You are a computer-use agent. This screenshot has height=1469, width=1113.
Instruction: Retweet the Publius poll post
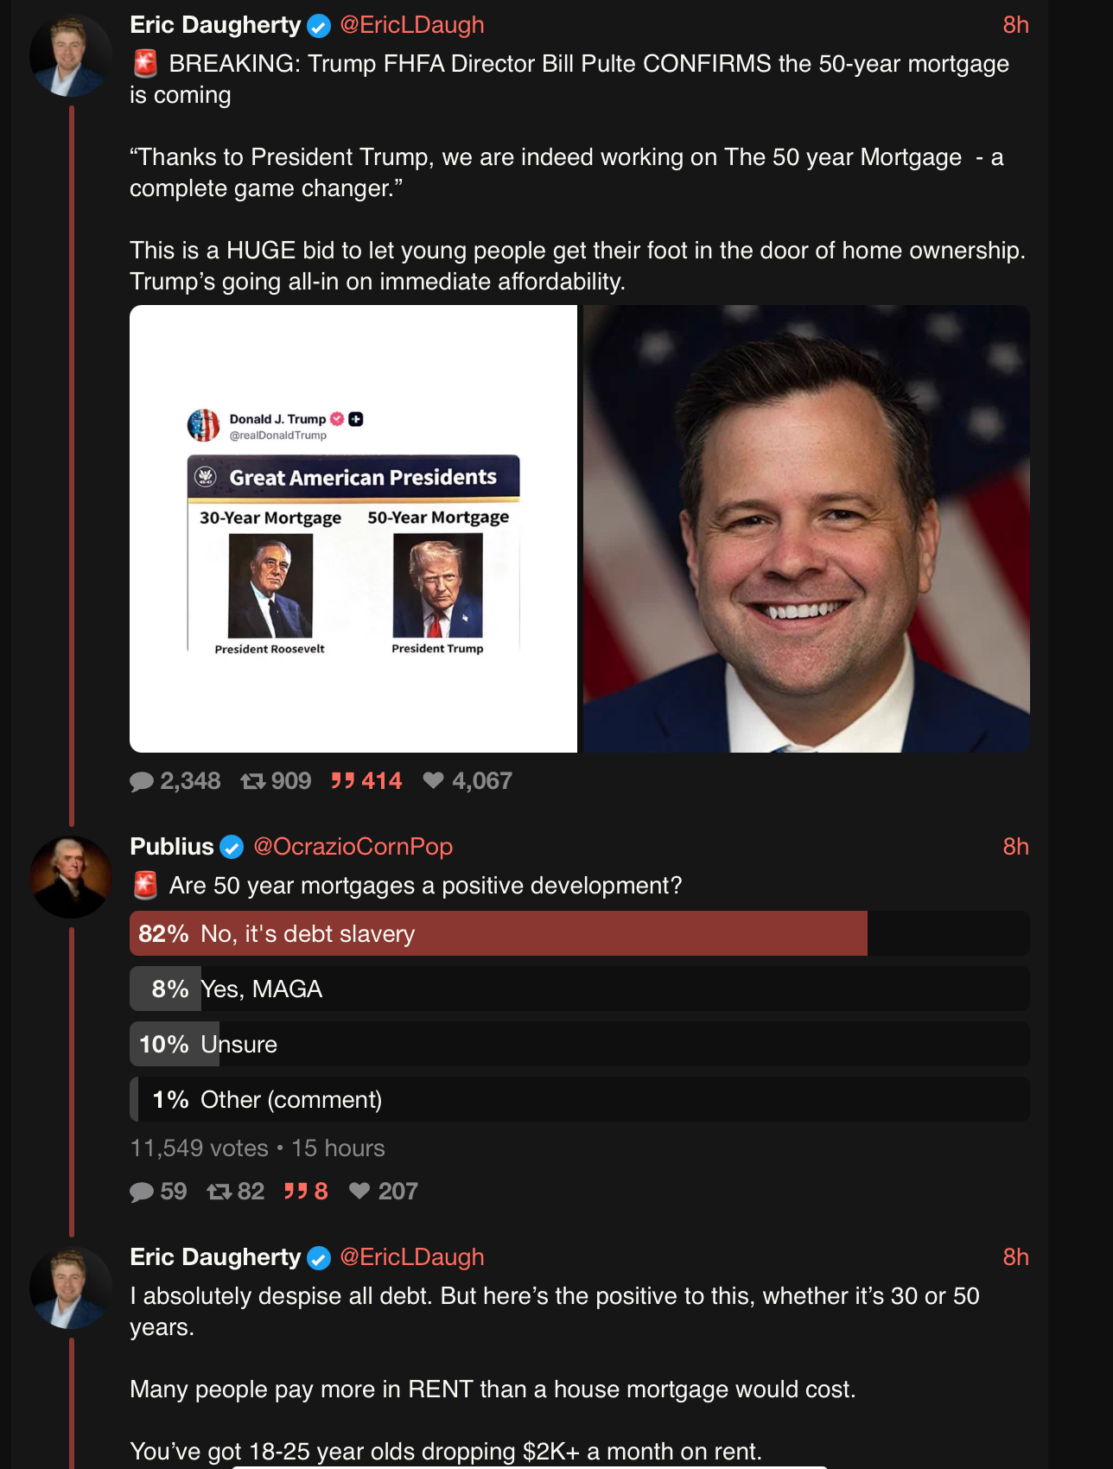(x=219, y=1192)
